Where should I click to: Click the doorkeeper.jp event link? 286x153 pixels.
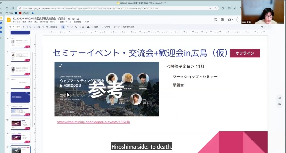93,122
